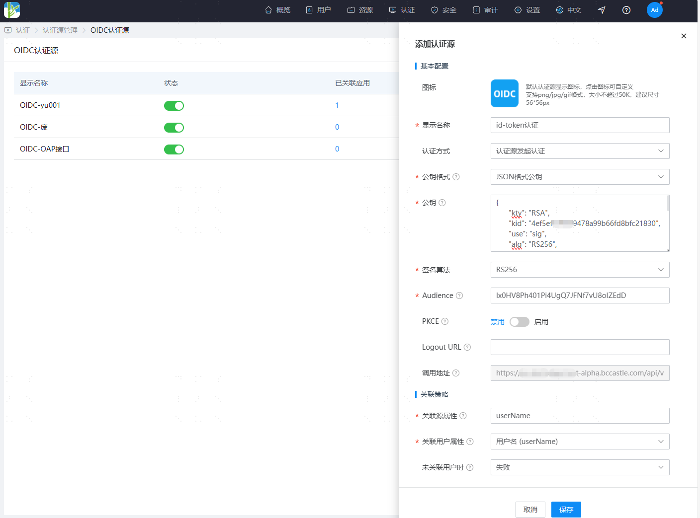Open the 签名算法 RS256 dropdown

580,270
